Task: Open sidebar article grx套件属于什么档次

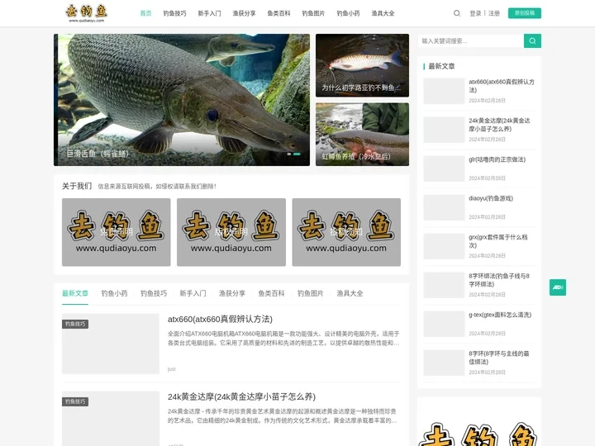Action: coord(498,241)
